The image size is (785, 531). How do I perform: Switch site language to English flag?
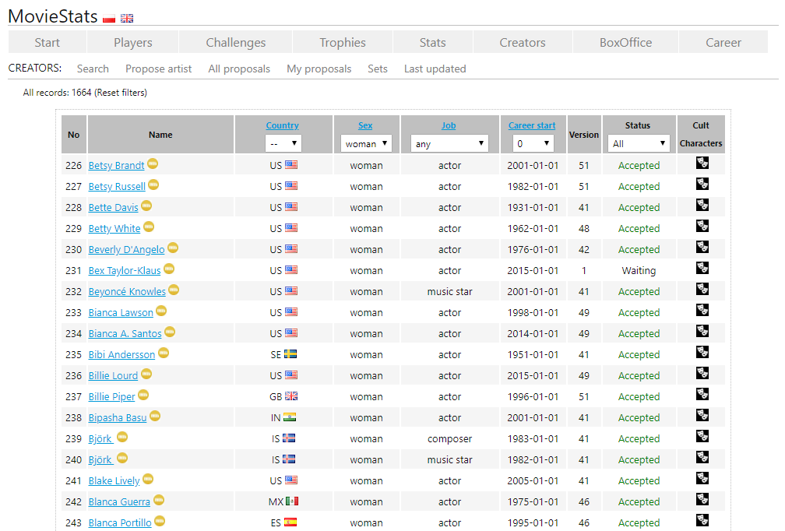pos(127,19)
